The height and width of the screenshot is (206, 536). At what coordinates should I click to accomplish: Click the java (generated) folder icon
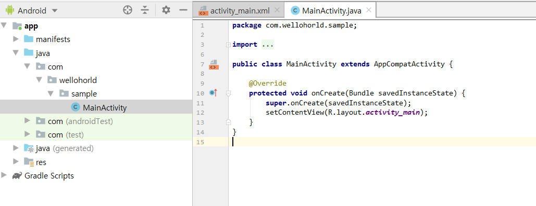point(29,148)
